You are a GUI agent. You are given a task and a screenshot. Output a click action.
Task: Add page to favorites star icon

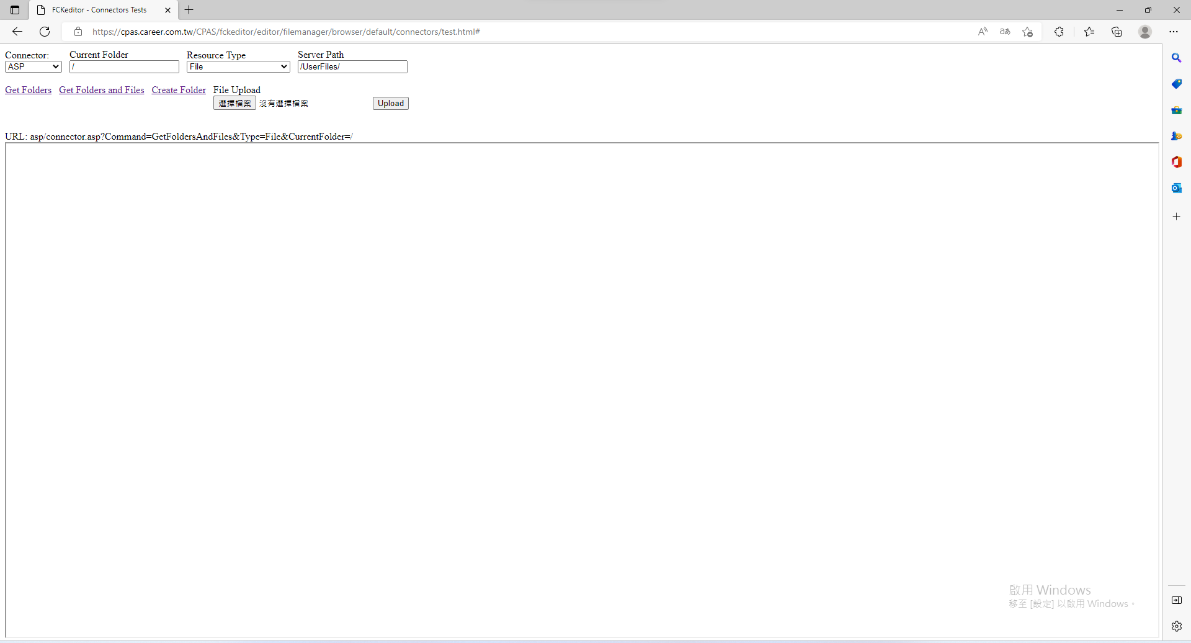point(1028,32)
